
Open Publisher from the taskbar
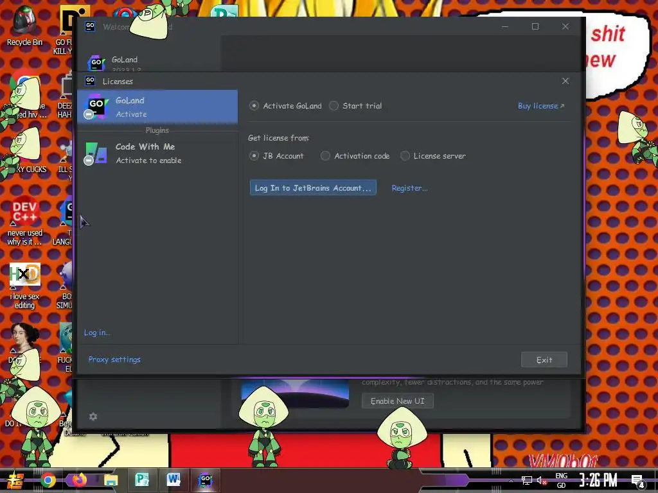click(x=142, y=480)
